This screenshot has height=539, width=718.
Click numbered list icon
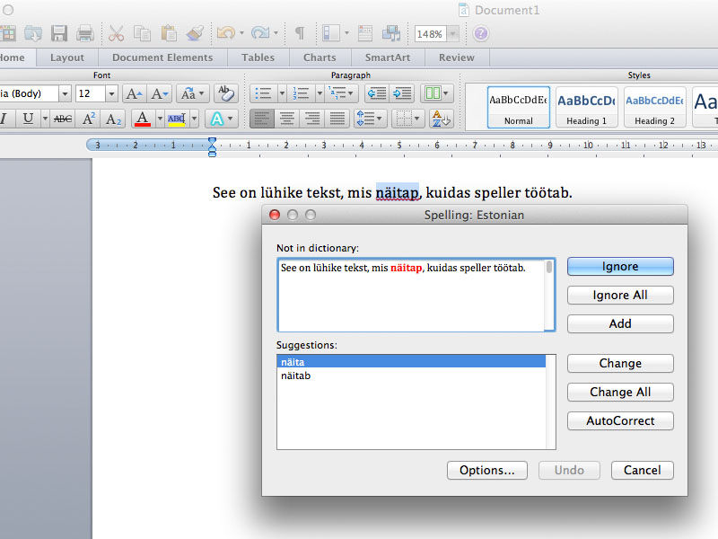(x=301, y=93)
